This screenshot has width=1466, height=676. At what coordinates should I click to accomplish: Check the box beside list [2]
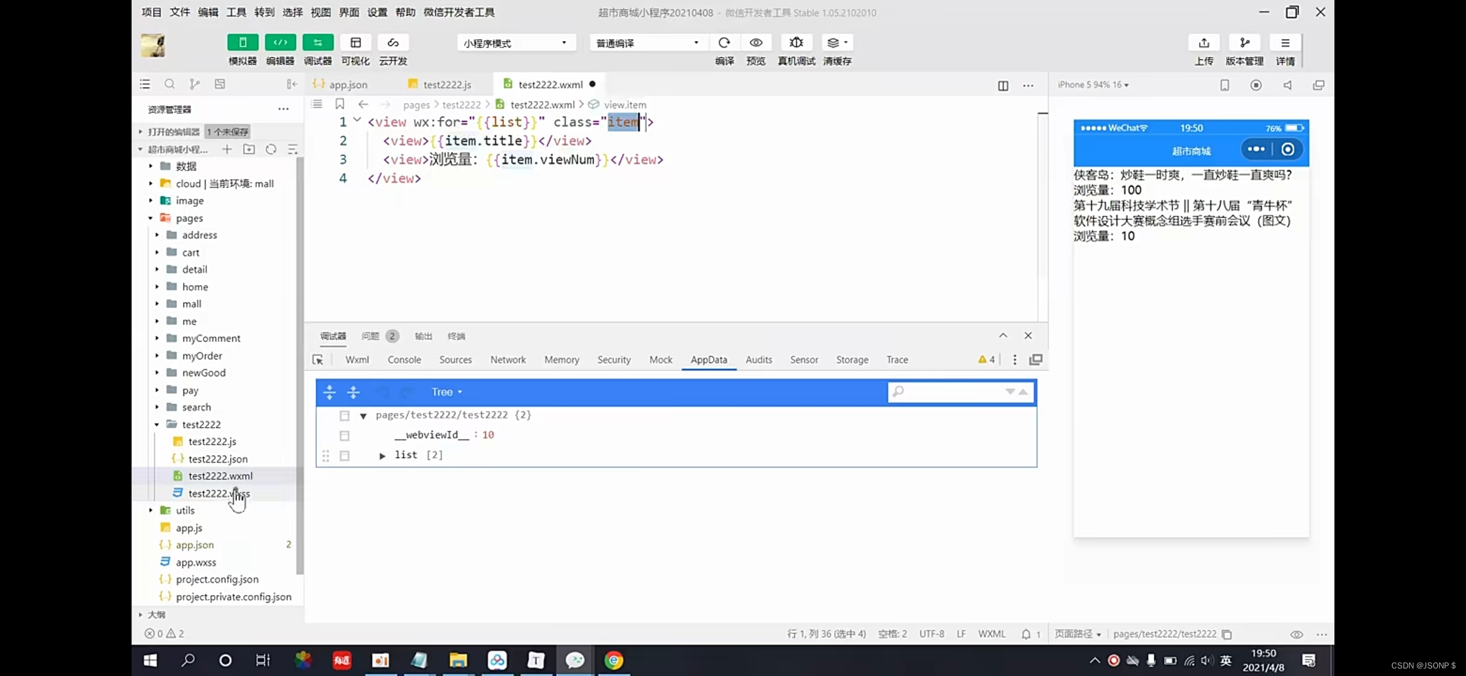coord(345,456)
